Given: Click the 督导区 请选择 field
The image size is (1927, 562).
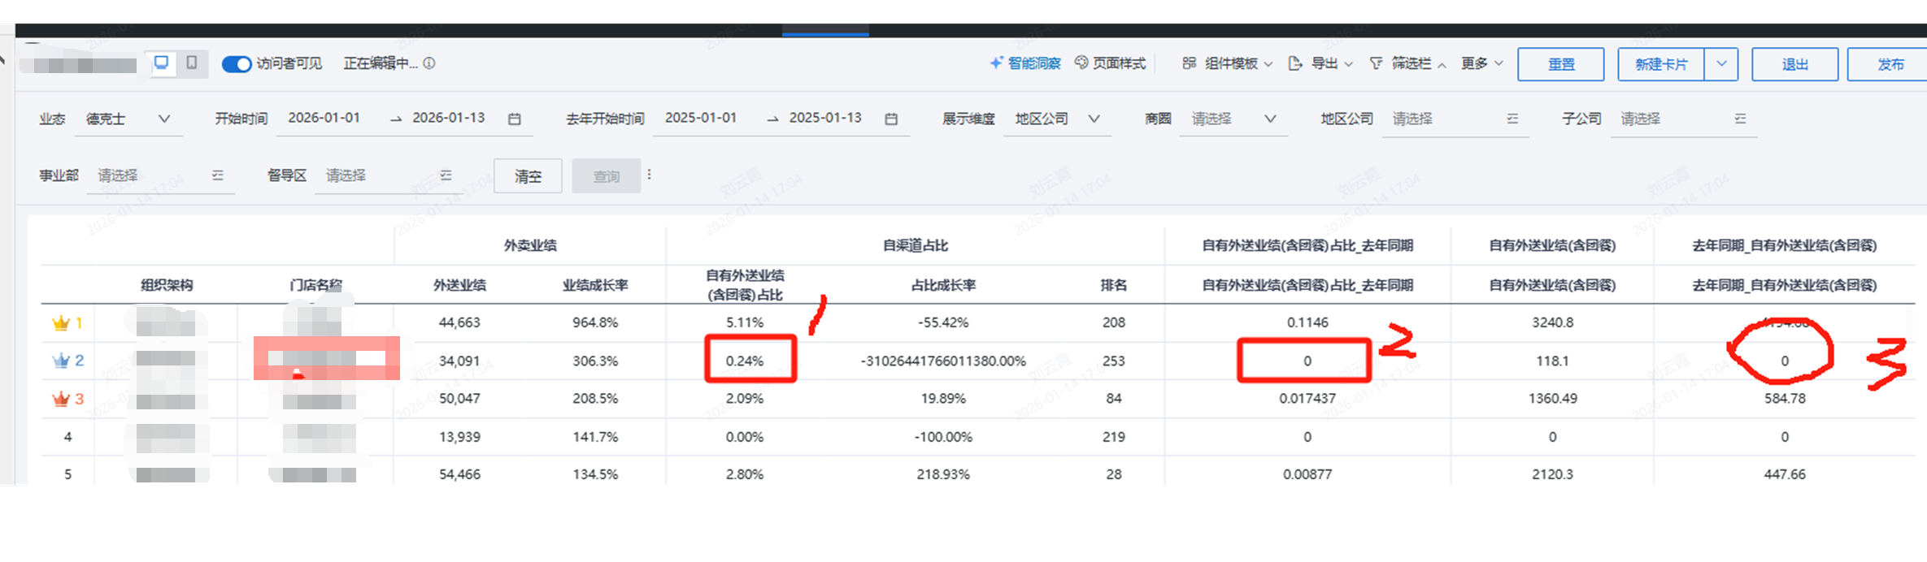Looking at the screenshot, I should pyautogui.click(x=389, y=175).
